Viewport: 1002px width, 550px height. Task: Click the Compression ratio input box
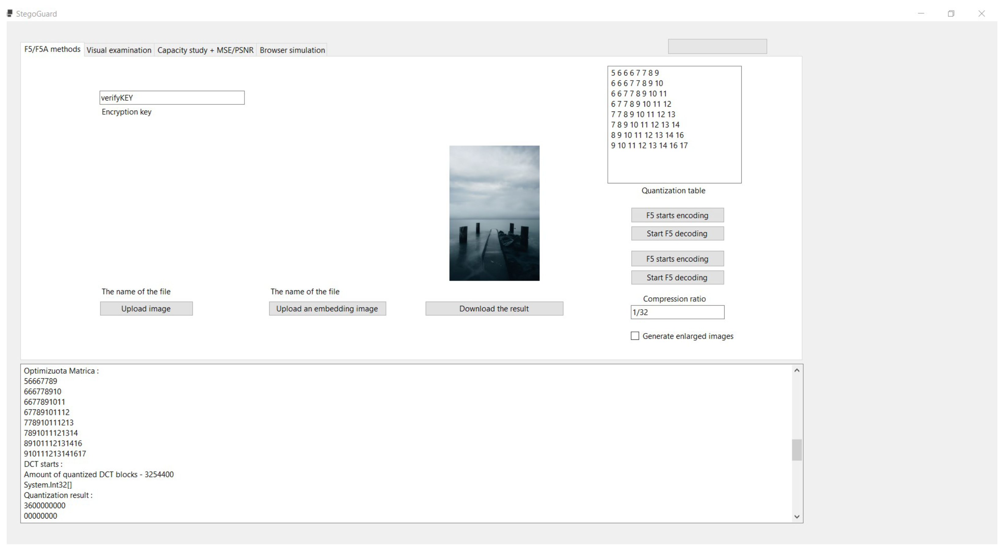[x=677, y=312]
